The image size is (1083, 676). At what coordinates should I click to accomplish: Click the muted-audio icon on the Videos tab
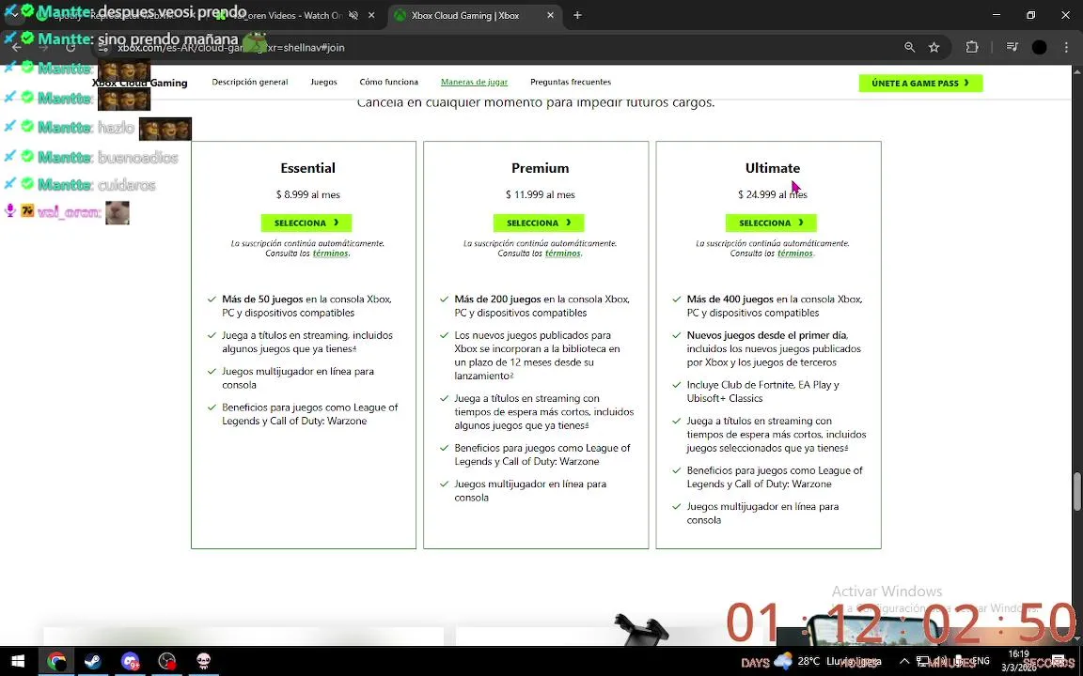(x=353, y=15)
